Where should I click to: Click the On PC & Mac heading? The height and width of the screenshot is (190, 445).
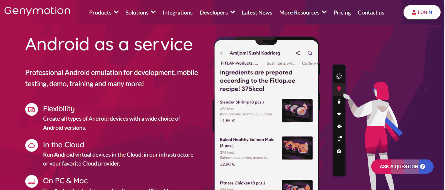[x=65, y=181]
